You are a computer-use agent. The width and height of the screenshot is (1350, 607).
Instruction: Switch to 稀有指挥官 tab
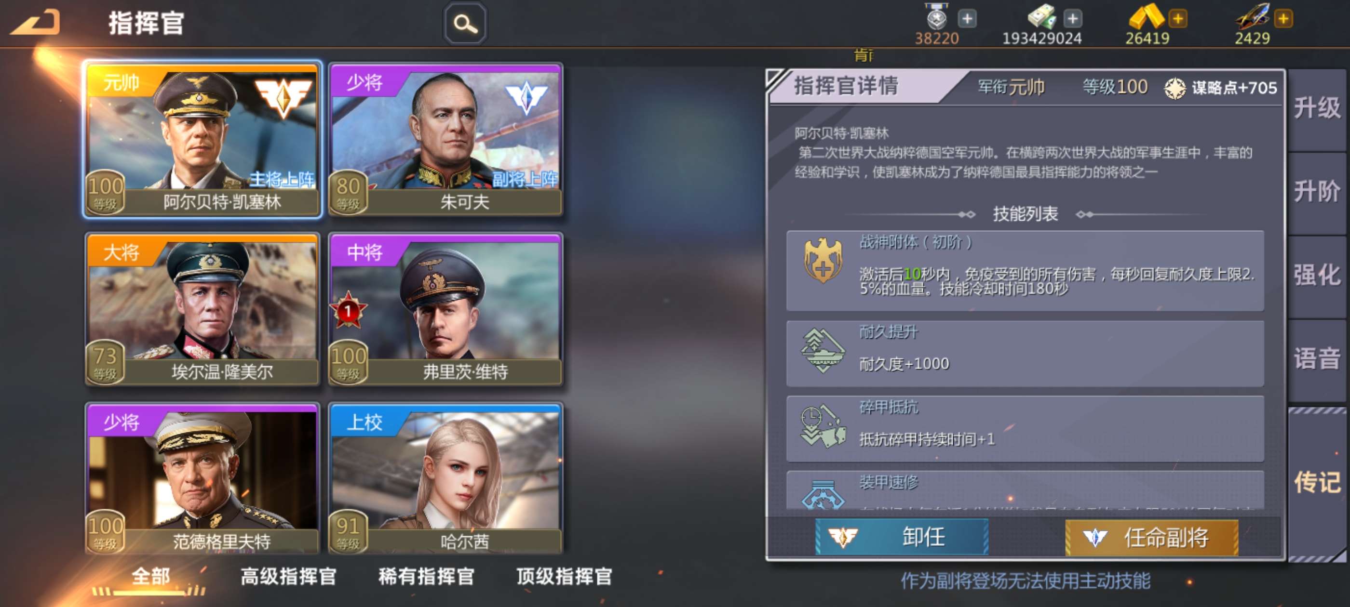pos(426,577)
